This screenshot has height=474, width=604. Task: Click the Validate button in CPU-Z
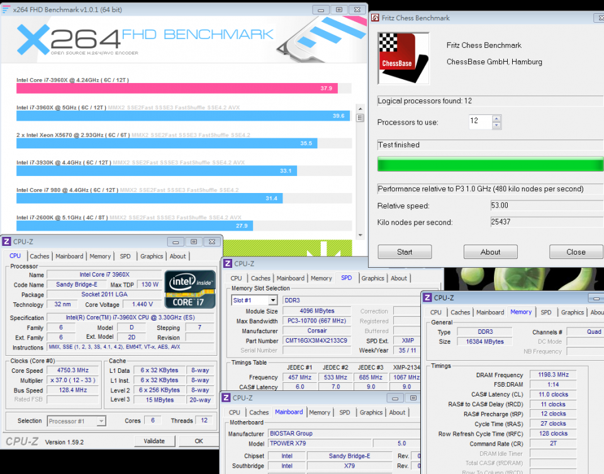[154, 441]
